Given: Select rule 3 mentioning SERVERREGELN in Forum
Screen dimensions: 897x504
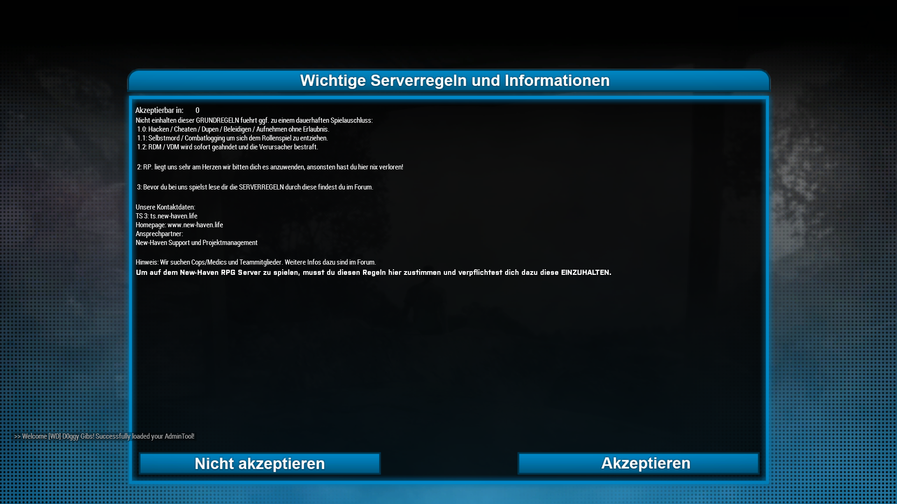Looking at the screenshot, I should pyautogui.click(x=255, y=187).
